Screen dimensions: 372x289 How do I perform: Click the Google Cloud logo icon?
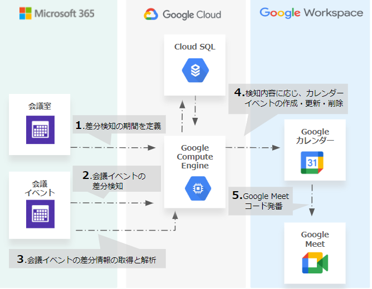[151, 14]
